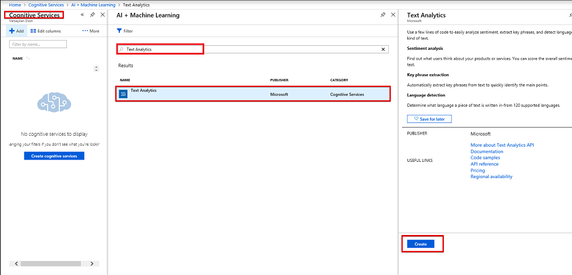
Task: Click the cognitive services cloud illustration
Action: (54, 102)
